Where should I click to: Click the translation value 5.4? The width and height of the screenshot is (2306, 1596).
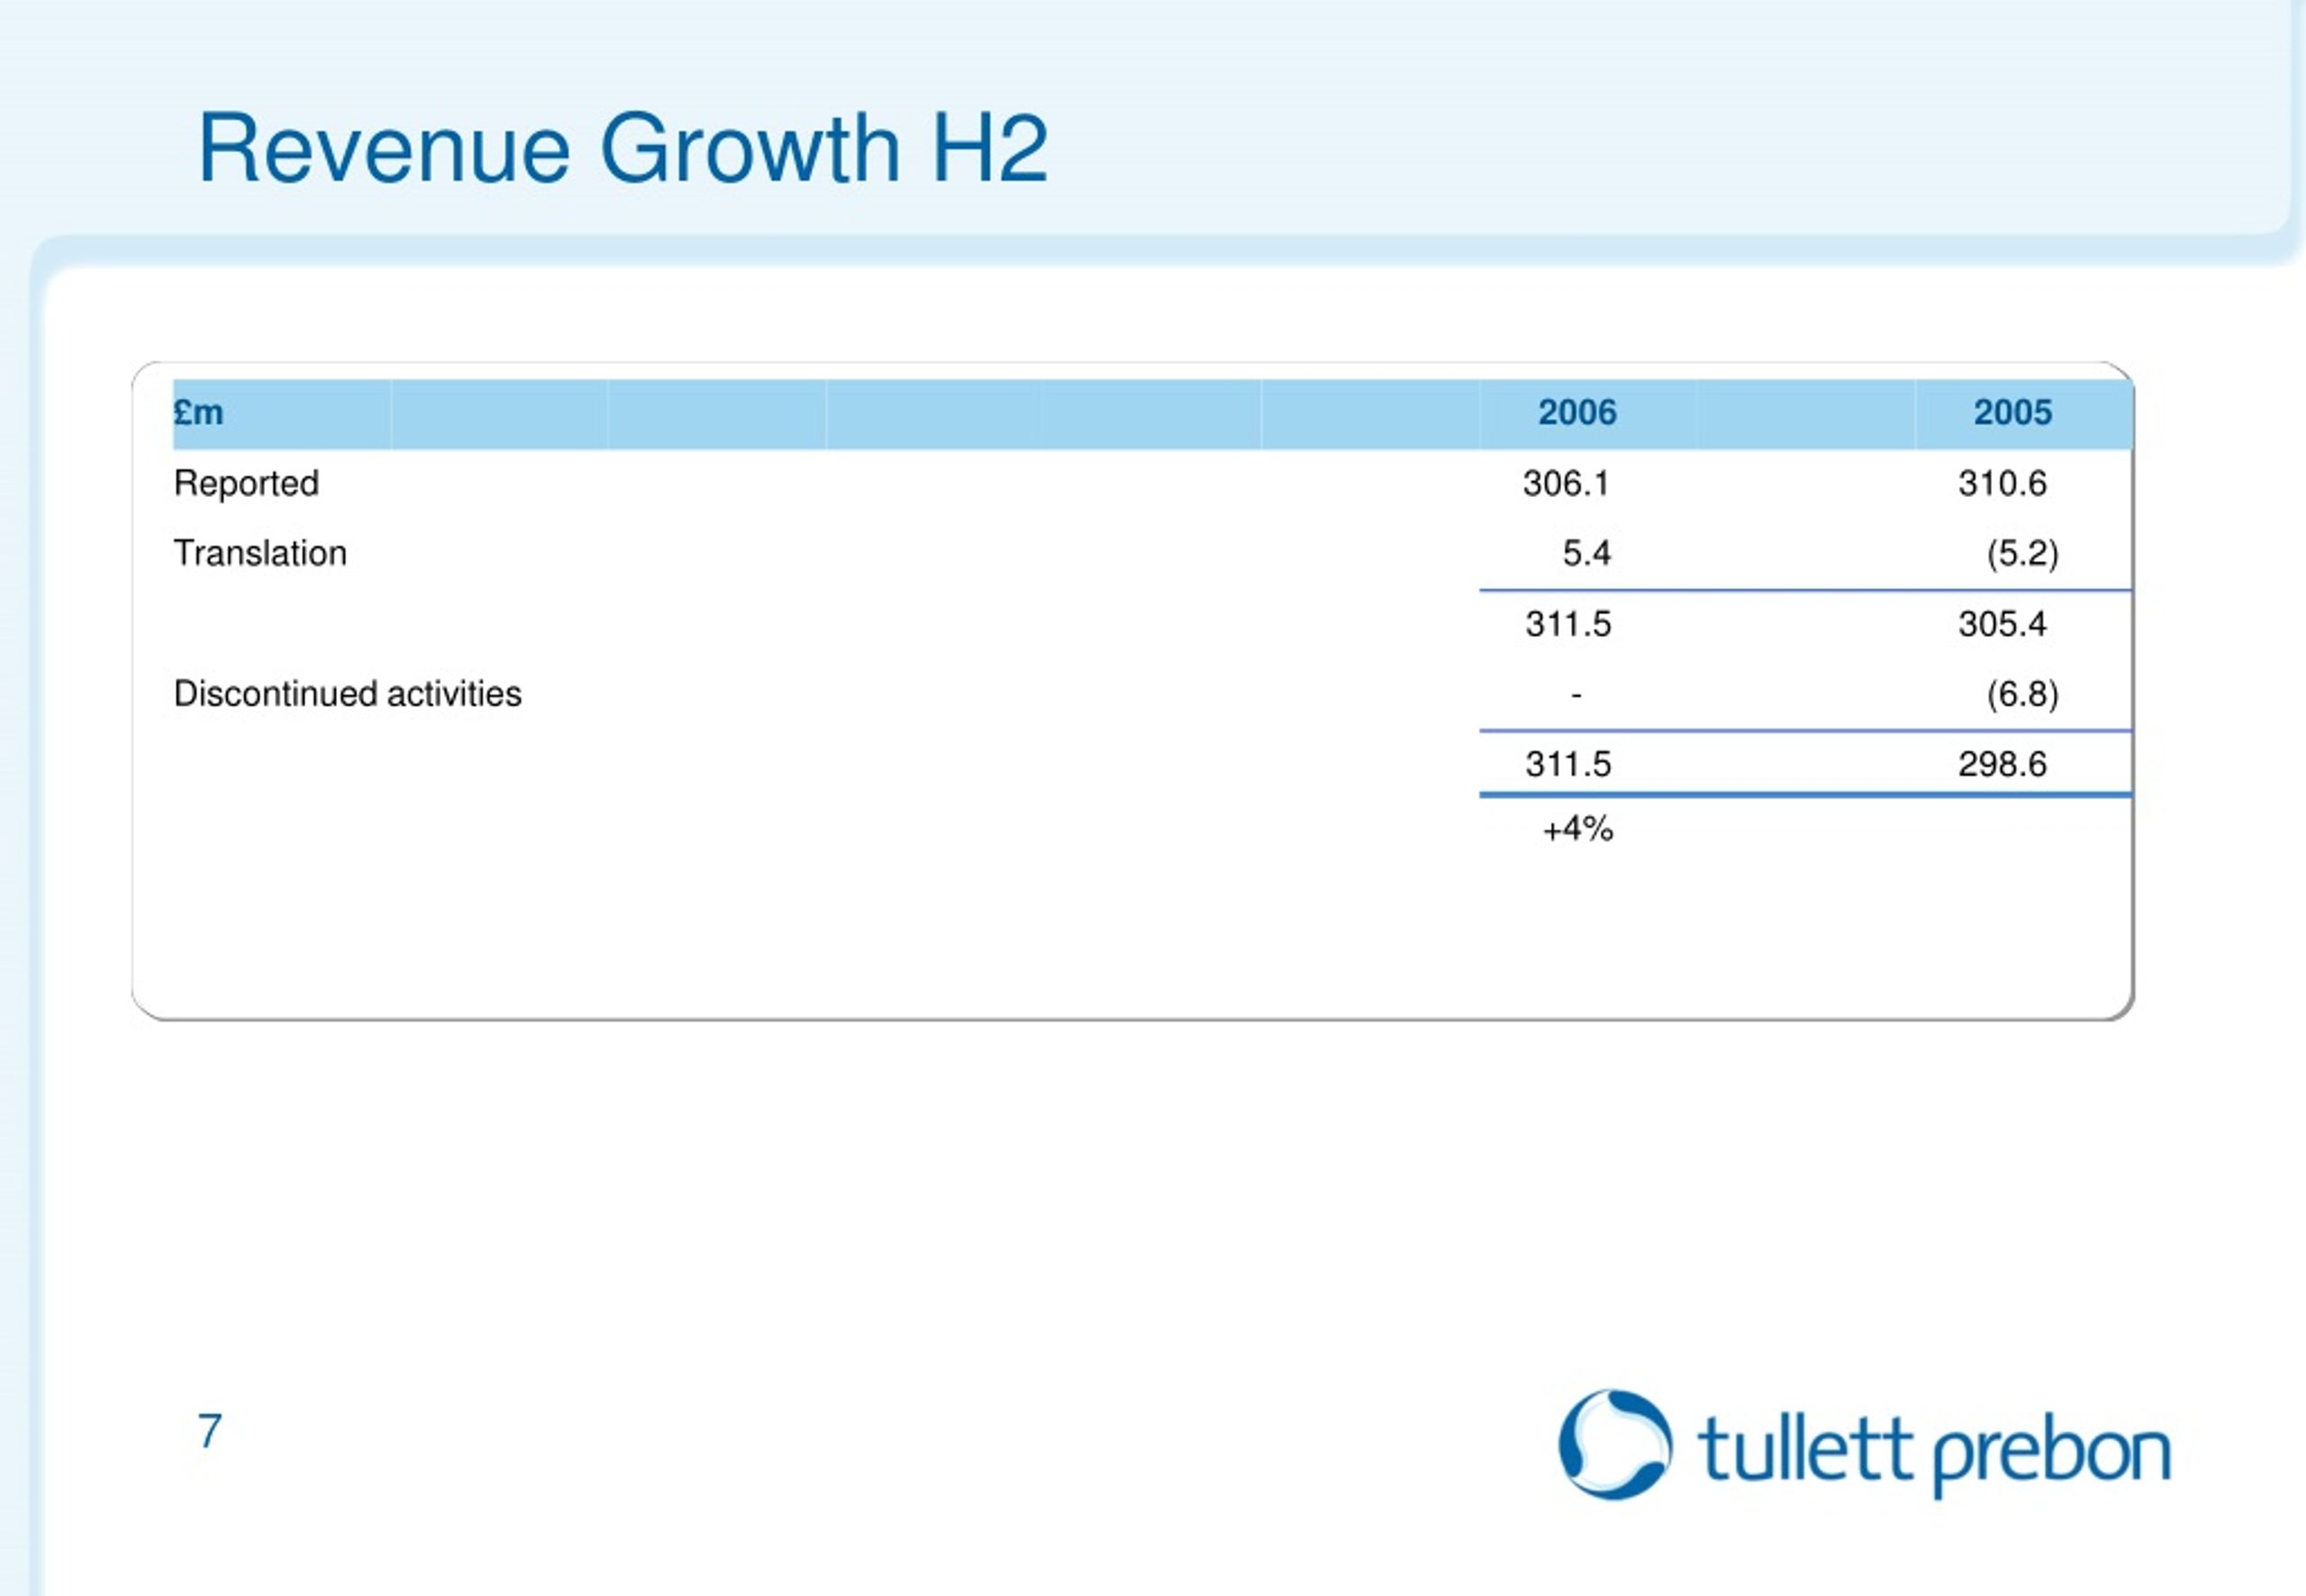[x=1587, y=553]
